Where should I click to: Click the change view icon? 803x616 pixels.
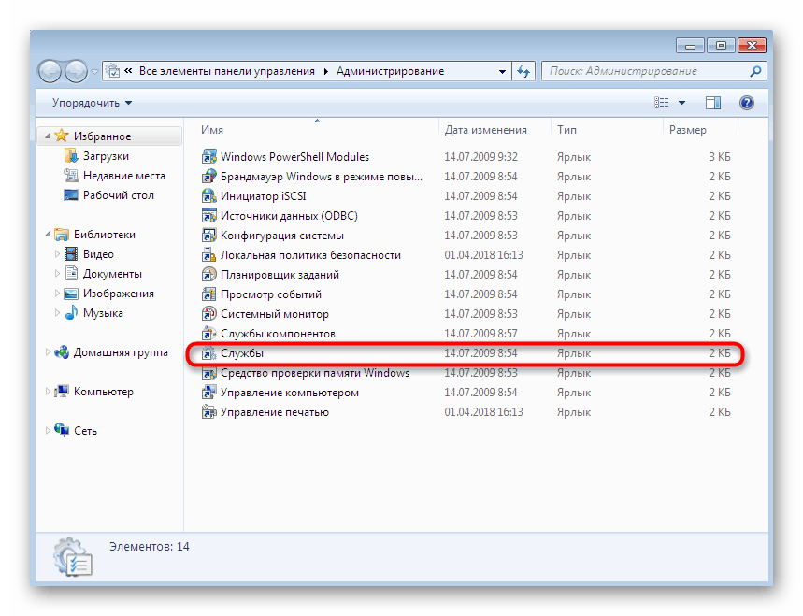[x=662, y=103]
